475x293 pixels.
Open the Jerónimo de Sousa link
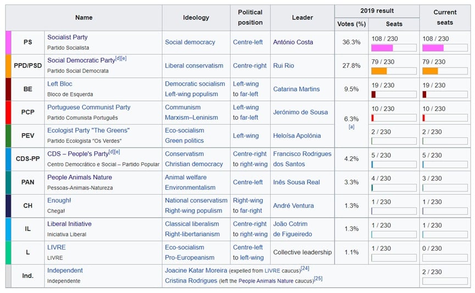pyautogui.click(x=300, y=112)
